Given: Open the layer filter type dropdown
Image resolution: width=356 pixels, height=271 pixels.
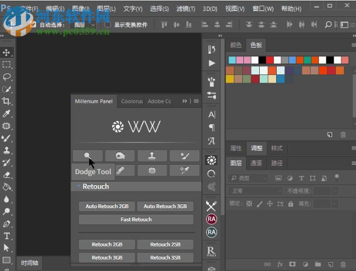Looking at the screenshot, I should coord(248,178).
